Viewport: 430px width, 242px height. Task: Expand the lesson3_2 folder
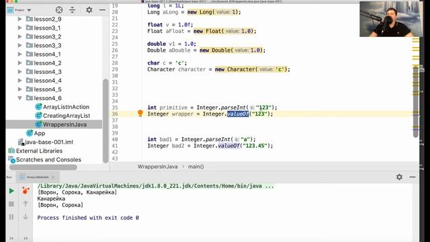tap(19, 36)
